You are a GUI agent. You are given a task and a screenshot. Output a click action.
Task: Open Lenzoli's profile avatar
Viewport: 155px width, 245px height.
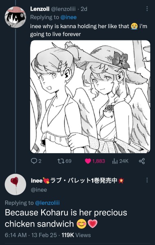(x=15, y=17)
